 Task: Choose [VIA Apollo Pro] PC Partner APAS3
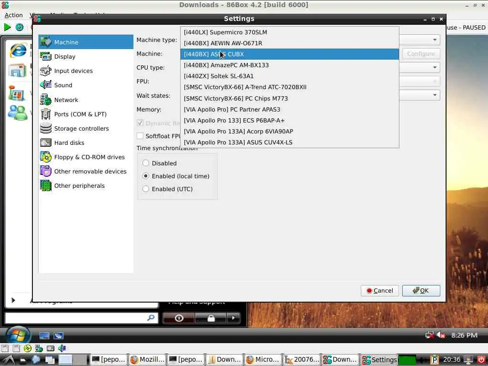click(x=289, y=109)
